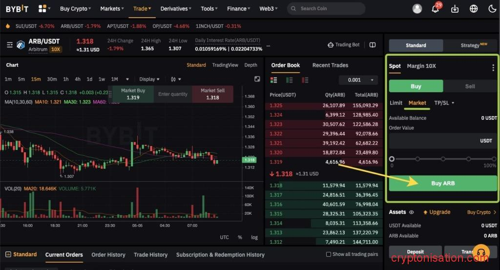Click the Search Coin field
Viewport: 500px width, 270px height.
point(326,9)
